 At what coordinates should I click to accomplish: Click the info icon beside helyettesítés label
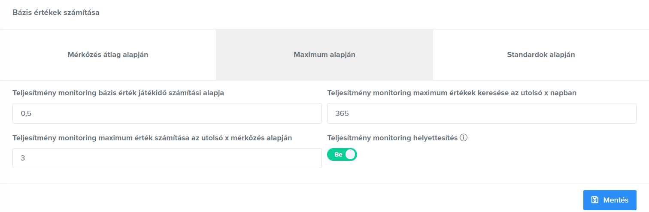pyautogui.click(x=464, y=138)
